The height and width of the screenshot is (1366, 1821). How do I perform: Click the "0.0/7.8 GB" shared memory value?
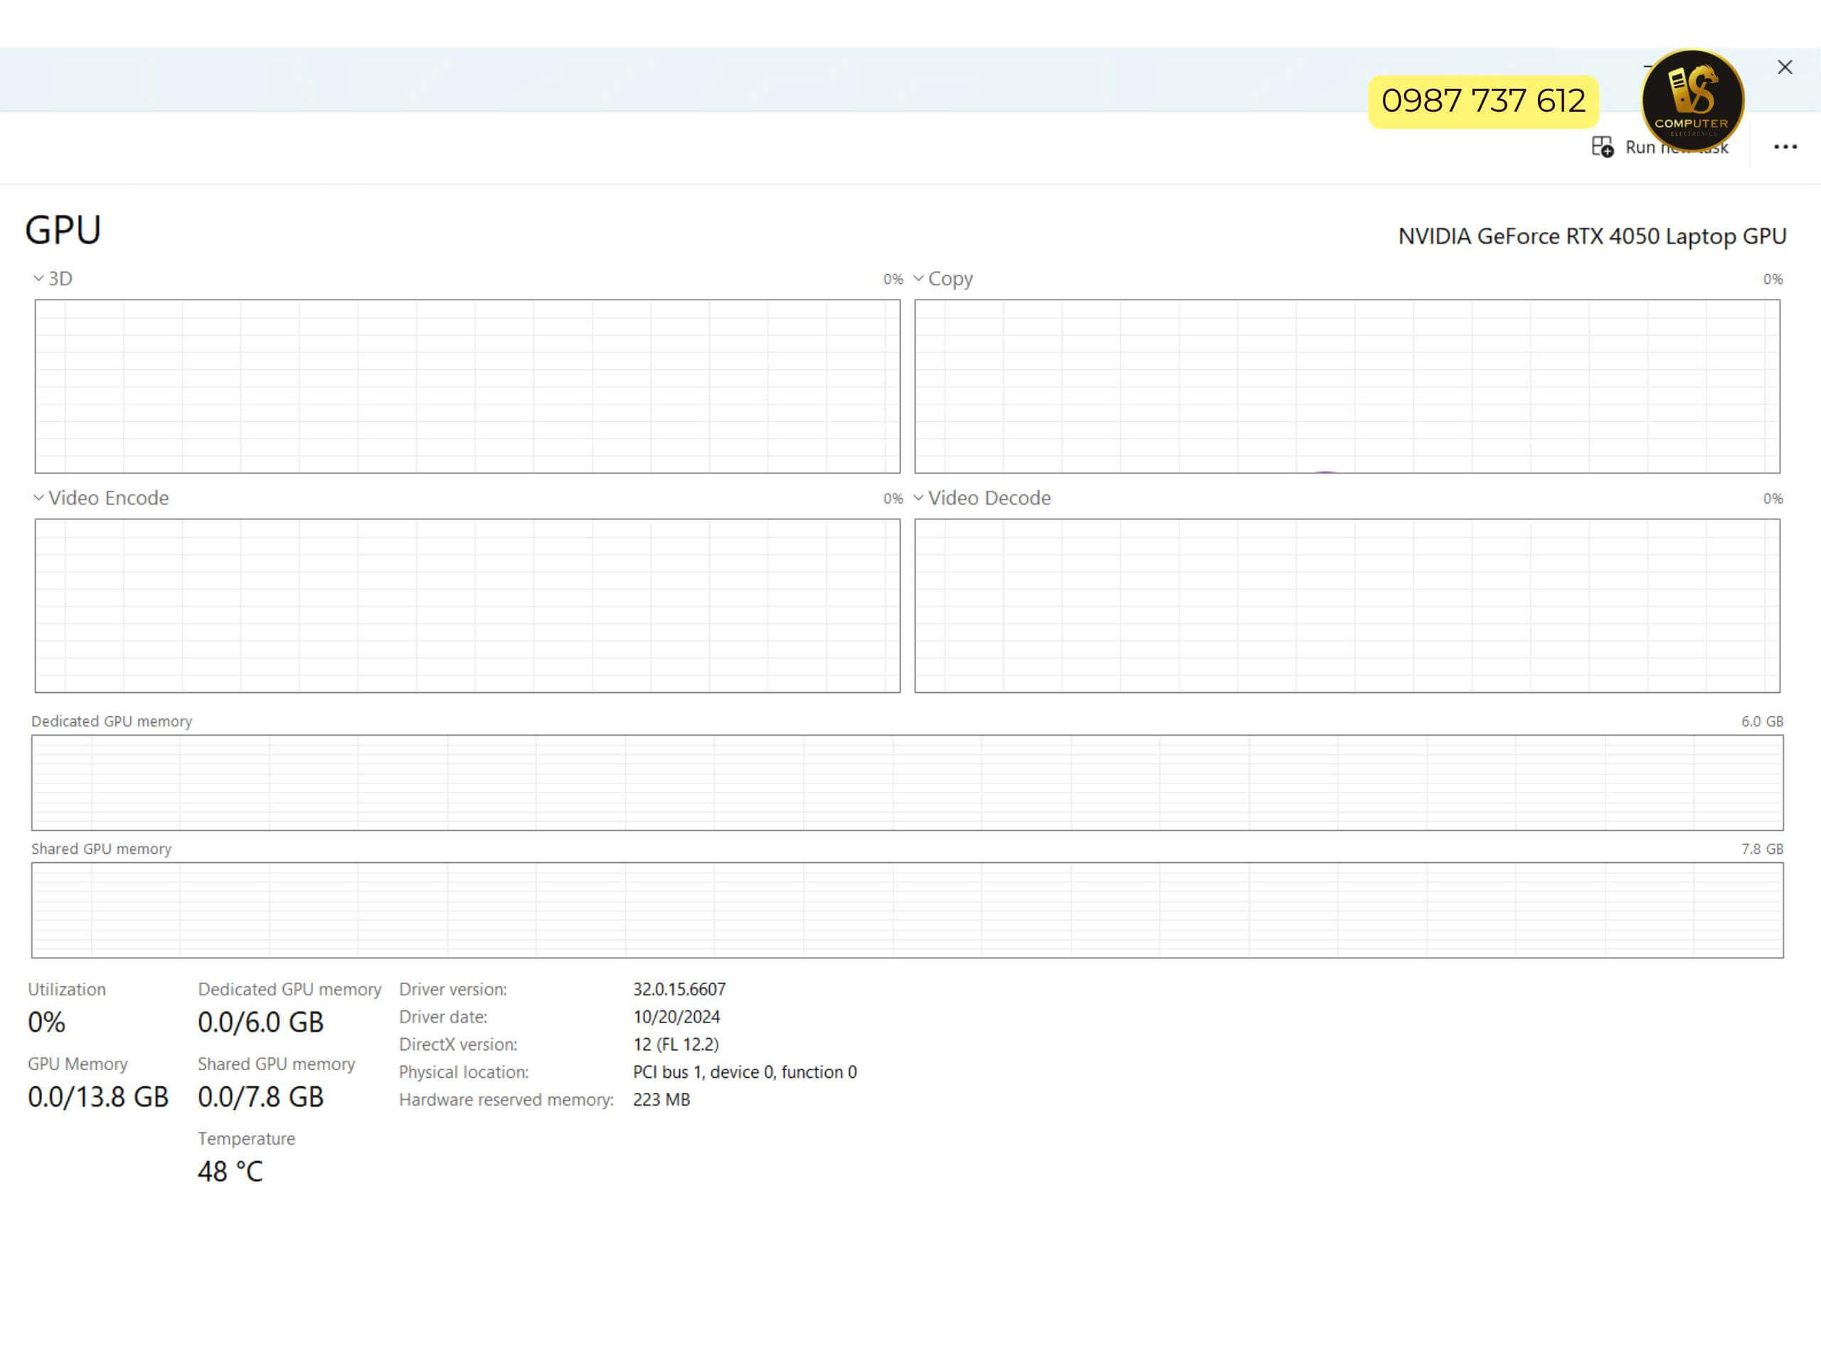(261, 1097)
